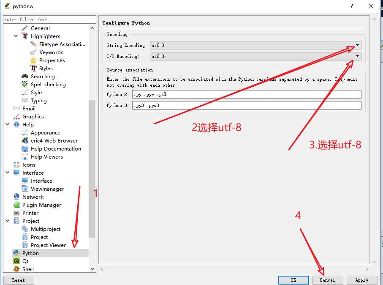
Task: Select the Style tree item
Action: 36,93
